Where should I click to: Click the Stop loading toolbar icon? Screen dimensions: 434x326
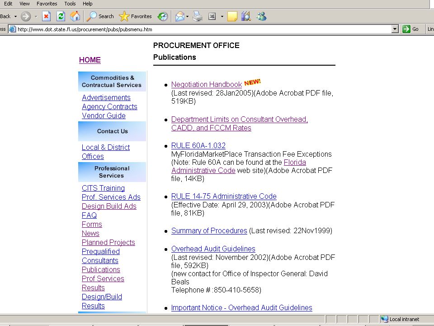[x=46, y=16]
